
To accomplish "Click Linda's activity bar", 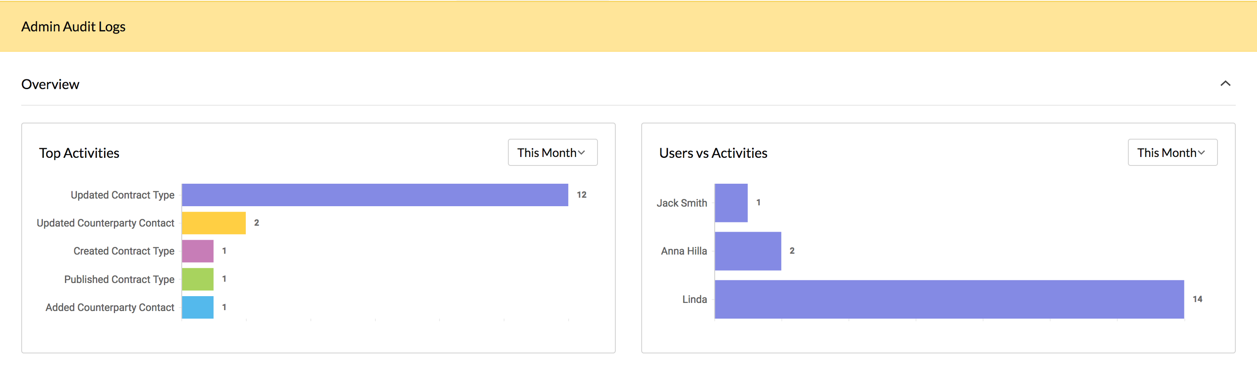I will point(949,299).
